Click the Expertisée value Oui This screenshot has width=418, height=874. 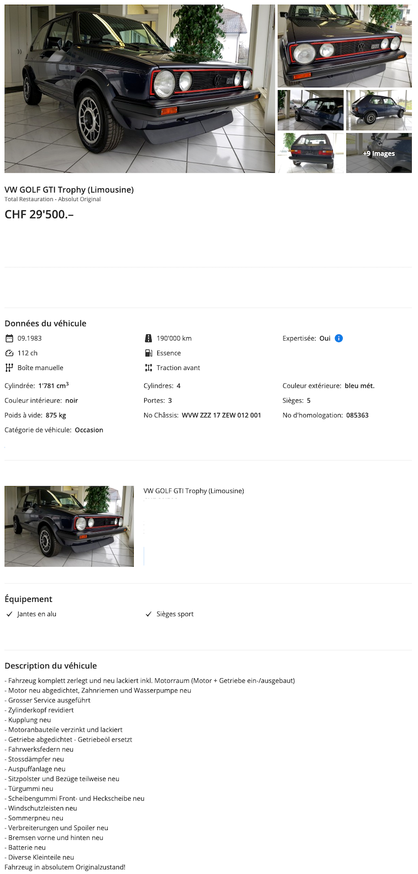point(325,338)
